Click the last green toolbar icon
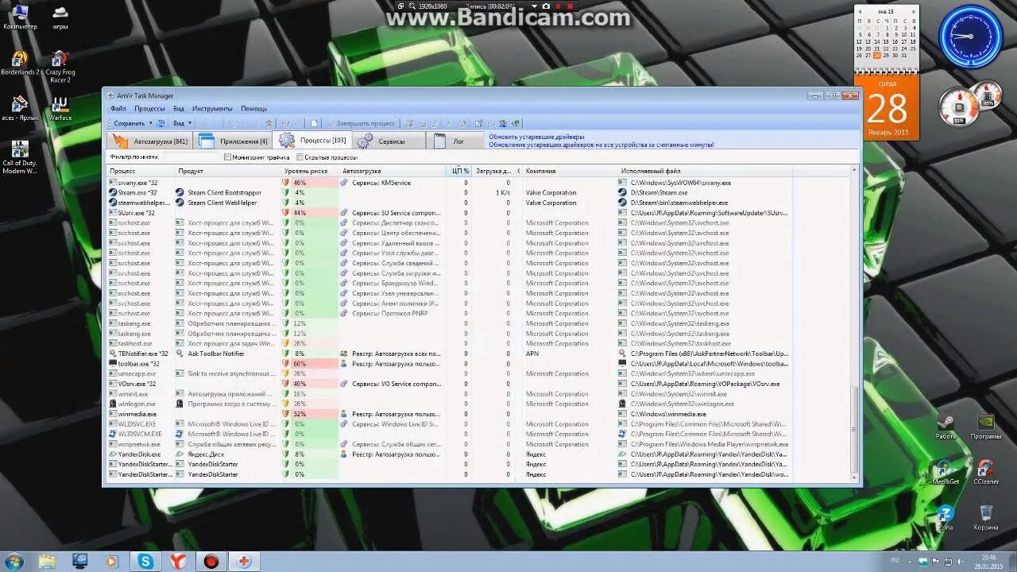The height and width of the screenshot is (572, 1017). [516, 123]
